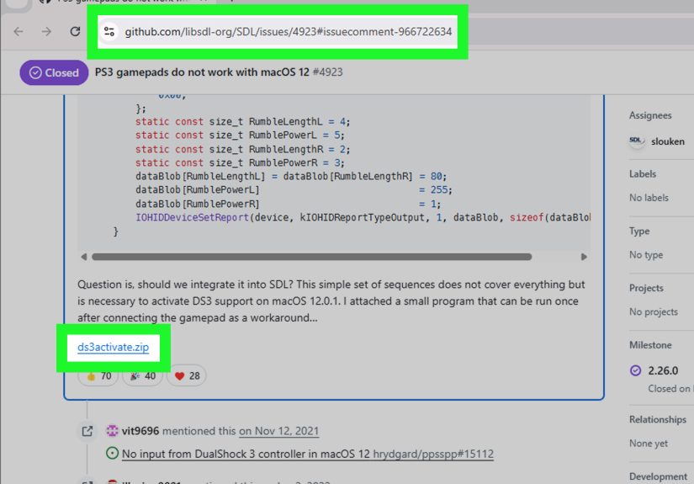Click the Labels sidebar heading
The image size is (694, 484).
[642, 174]
